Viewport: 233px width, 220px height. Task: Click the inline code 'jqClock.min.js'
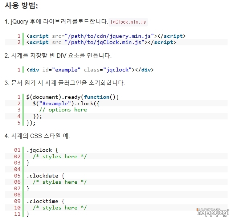[x=128, y=22]
